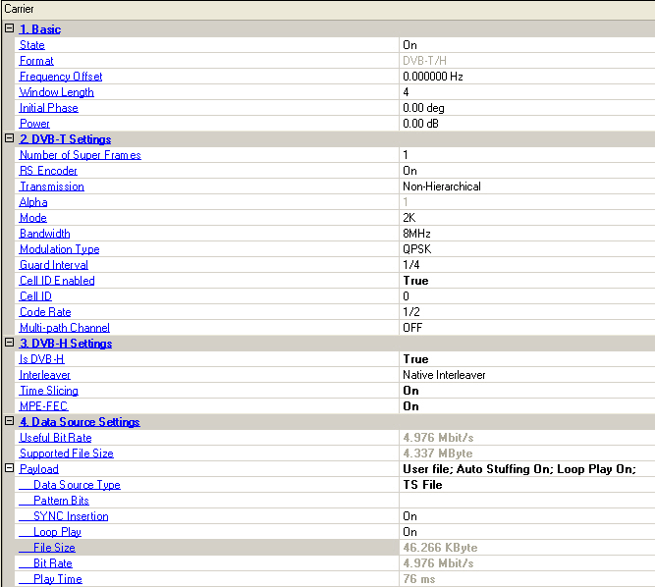
Task: Select the RS Encoder property
Action: 48,171
